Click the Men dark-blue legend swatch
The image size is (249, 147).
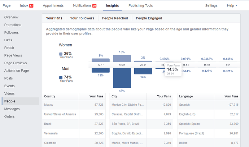pos(61,78)
